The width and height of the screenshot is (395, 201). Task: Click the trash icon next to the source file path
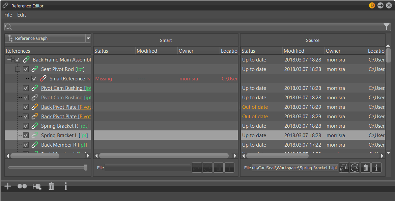(x=365, y=168)
